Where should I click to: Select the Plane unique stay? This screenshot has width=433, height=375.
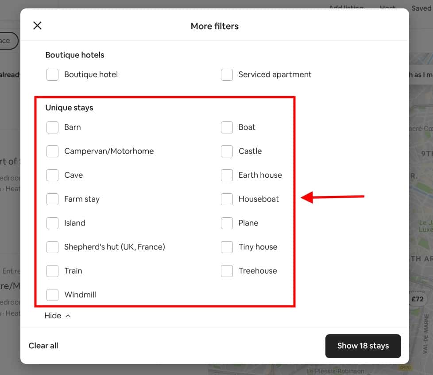click(227, 223)
